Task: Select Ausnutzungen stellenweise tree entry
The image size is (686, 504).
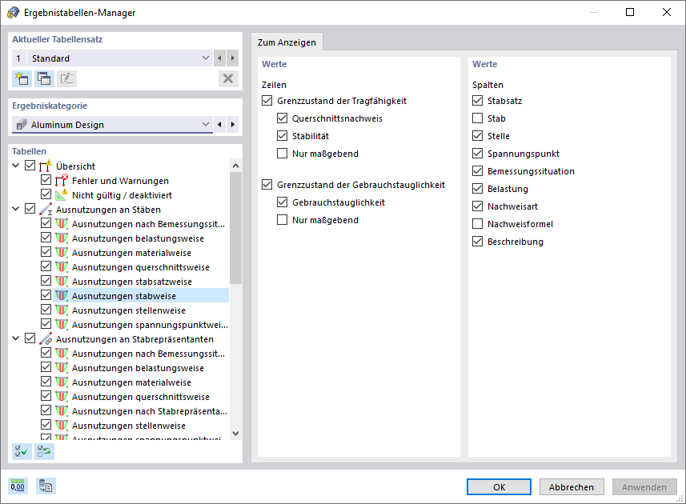Action: [x=128, y=310]
